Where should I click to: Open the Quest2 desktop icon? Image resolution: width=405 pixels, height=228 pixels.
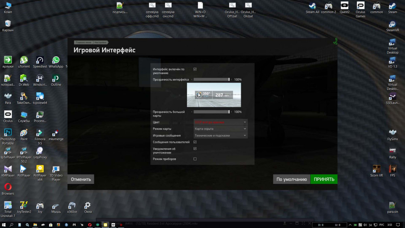click(x=344, y=7)
